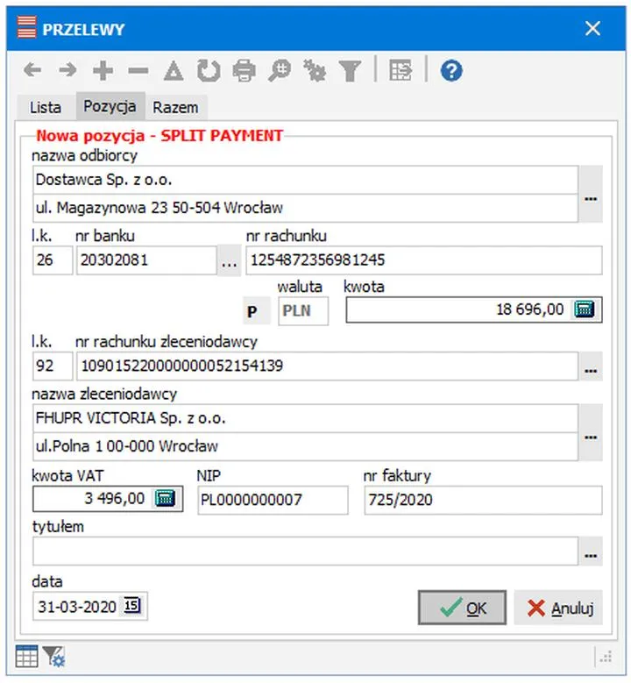
Task: Click the plus add record icon
Action: (103, 71)
